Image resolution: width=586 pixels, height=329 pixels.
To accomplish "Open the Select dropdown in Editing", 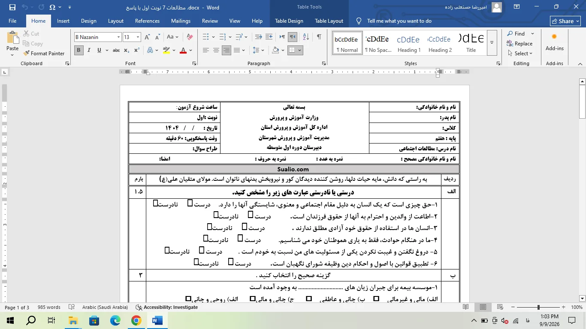I will pos(520,54).
